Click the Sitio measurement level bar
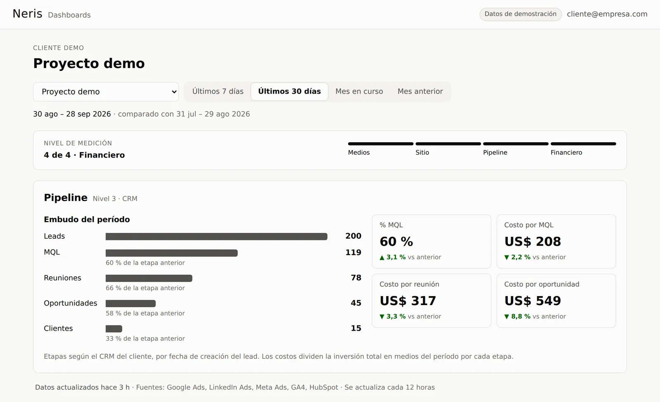The image size is (660, 402). pos(448,144)
